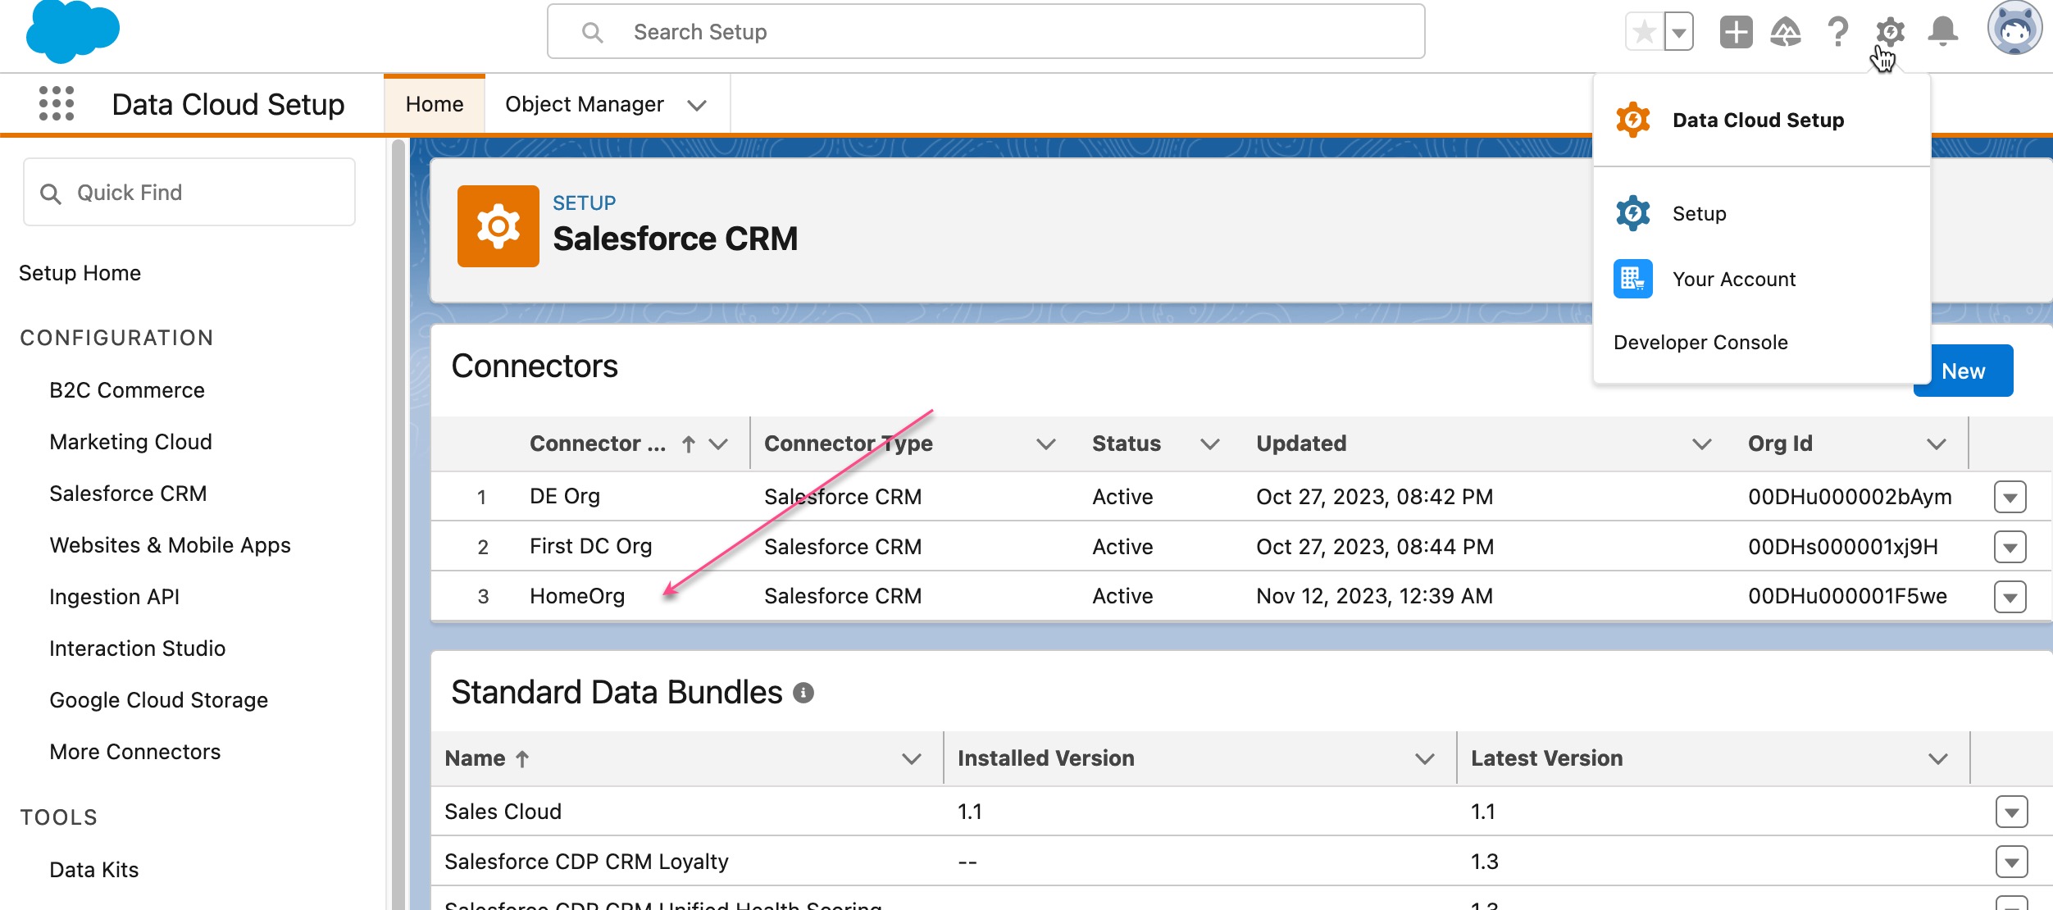Open row actions for DE Org

(2010, 497)
